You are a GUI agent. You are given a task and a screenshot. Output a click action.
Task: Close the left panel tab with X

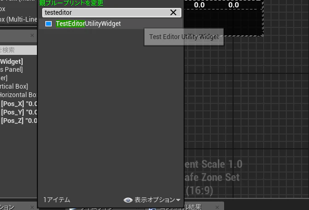point(32,35)
